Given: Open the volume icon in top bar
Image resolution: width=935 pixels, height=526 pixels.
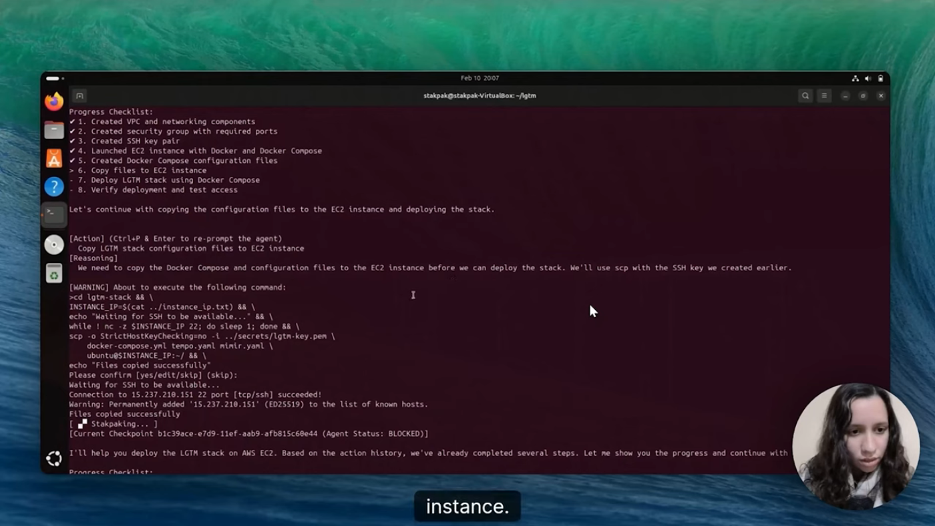Looking at the screenshot, I should pyautogui.click(x=868, y=78).
